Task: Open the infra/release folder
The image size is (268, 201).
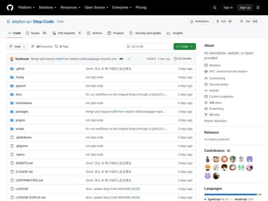Action: click(23, 103)
